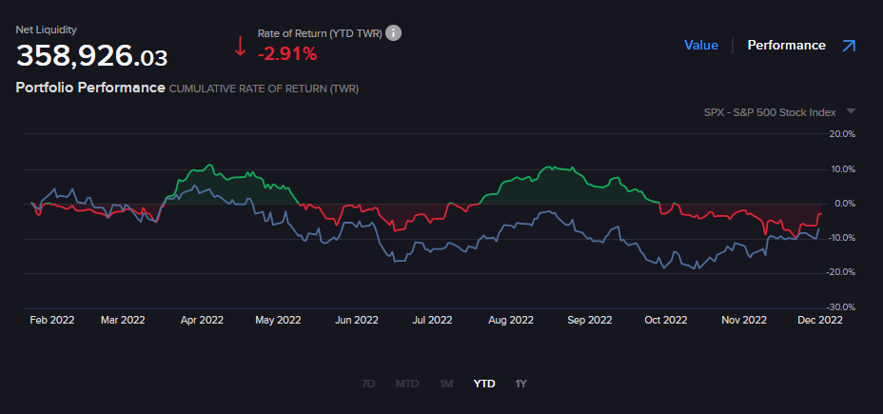
Task: Choose the 1Y time range
Action: (x=520, y=384)
